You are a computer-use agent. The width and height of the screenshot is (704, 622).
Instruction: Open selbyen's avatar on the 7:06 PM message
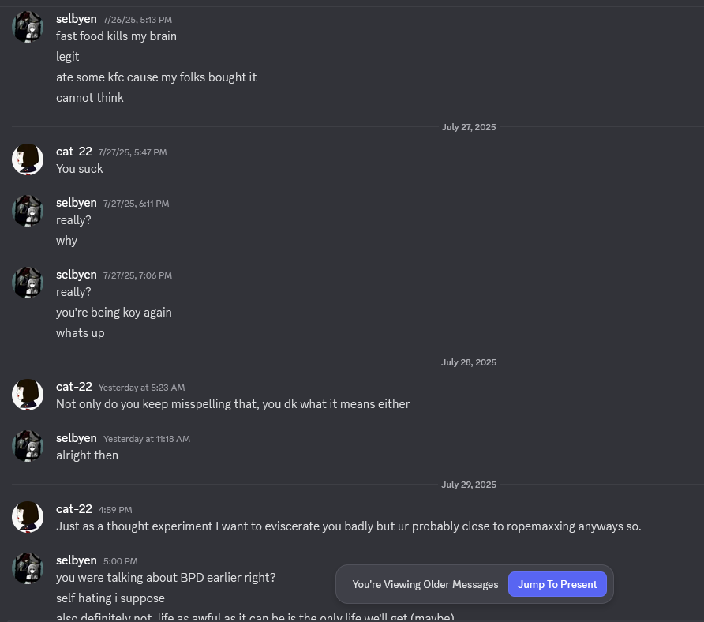coord(28,283)
